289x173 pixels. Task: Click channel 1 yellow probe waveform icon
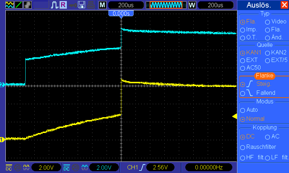click(x=26, y=167)
